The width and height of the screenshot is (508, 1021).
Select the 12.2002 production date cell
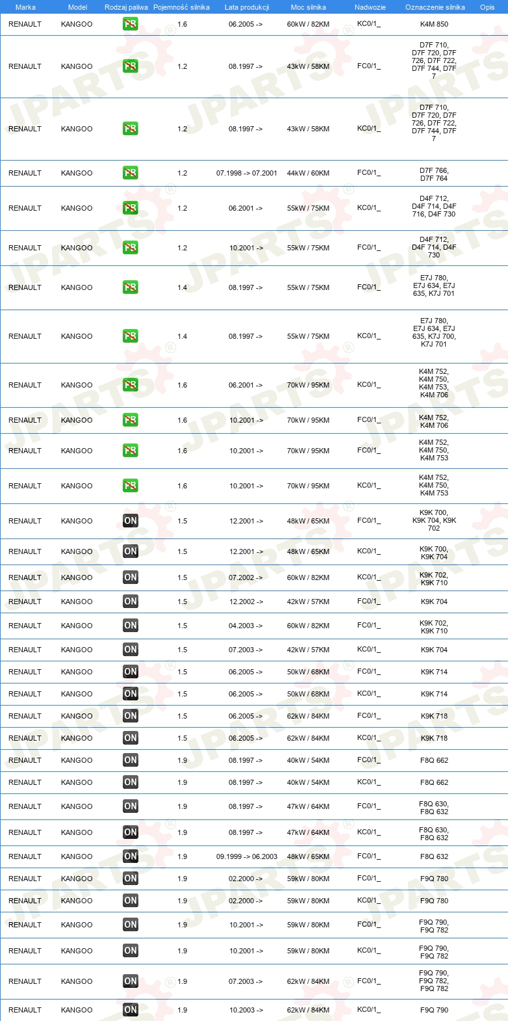246,602
